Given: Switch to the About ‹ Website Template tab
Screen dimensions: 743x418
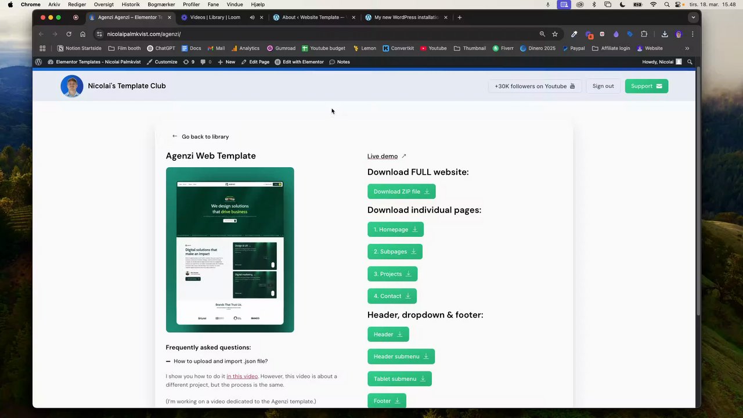Looking at the screenshot, I should tap(311, 17).
